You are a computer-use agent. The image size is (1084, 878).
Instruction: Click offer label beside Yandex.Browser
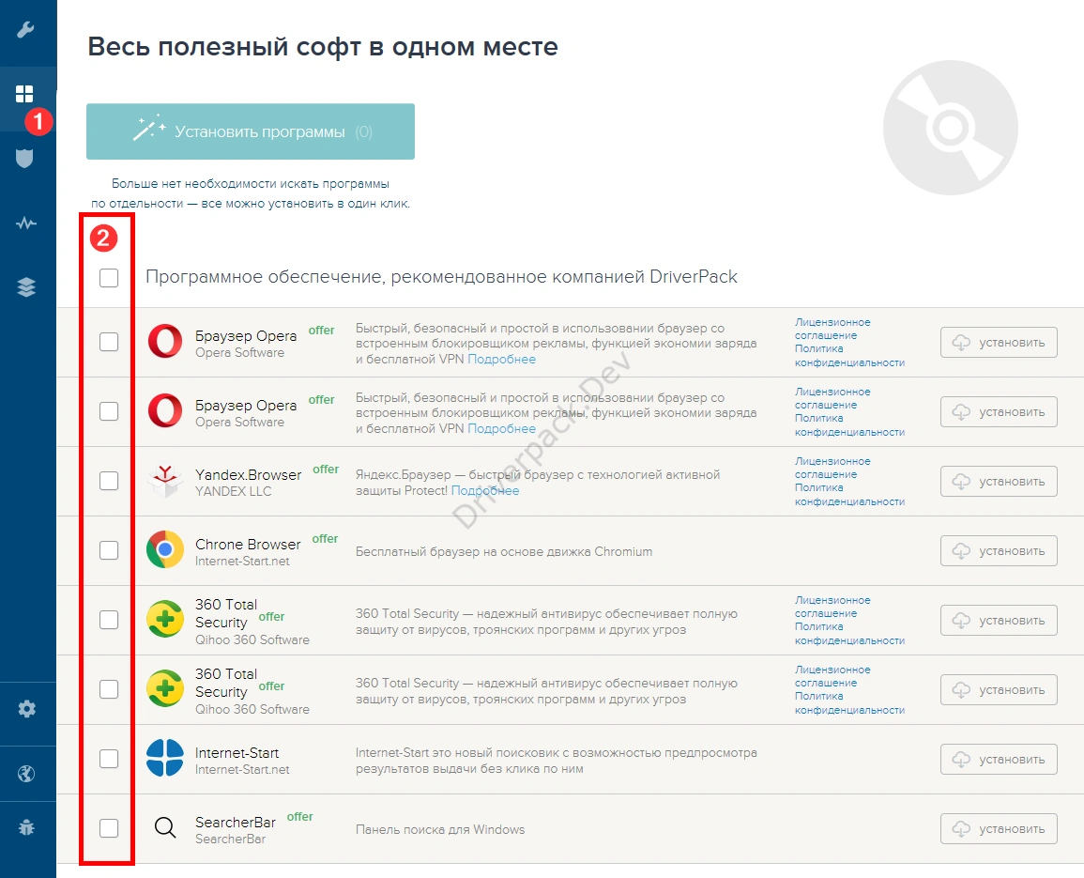326,470
